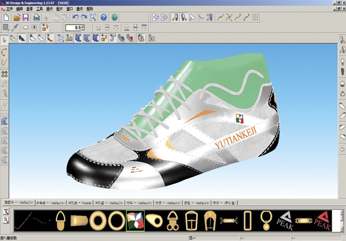Select the gold rectangular loop thumbnail

pyautogui.click(x=247, y=220)
